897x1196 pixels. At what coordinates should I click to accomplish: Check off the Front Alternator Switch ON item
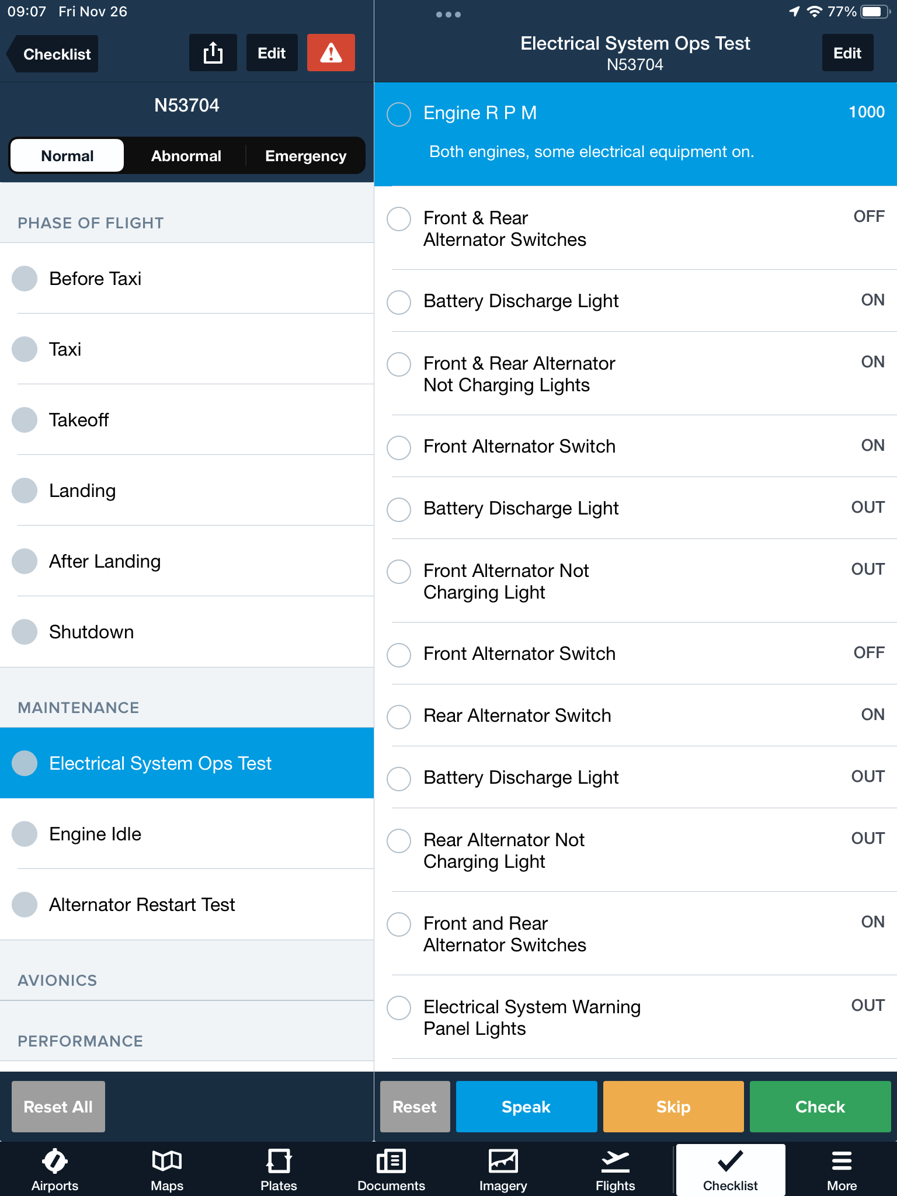tap(399, 447)
